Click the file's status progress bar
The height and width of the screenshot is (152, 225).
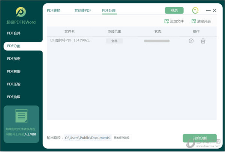tap(157, 41)
